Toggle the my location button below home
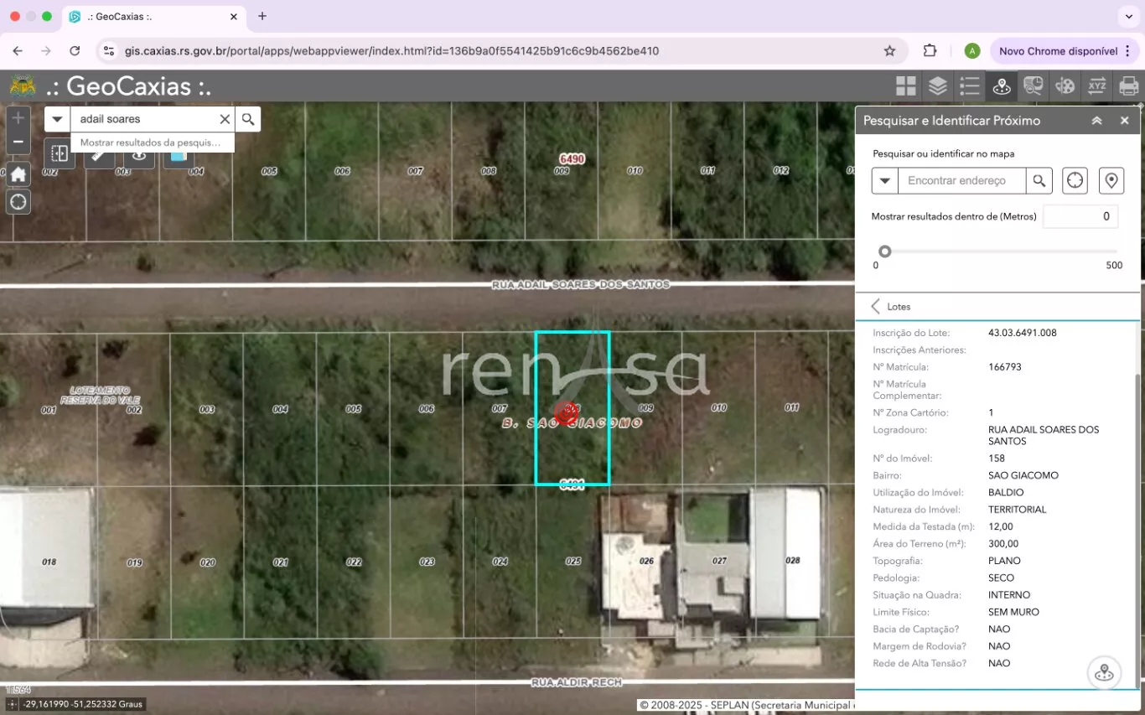This screenshot has height=715, width=1145. (x=18, y=202)
